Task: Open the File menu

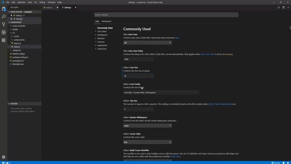Action: 8,2
